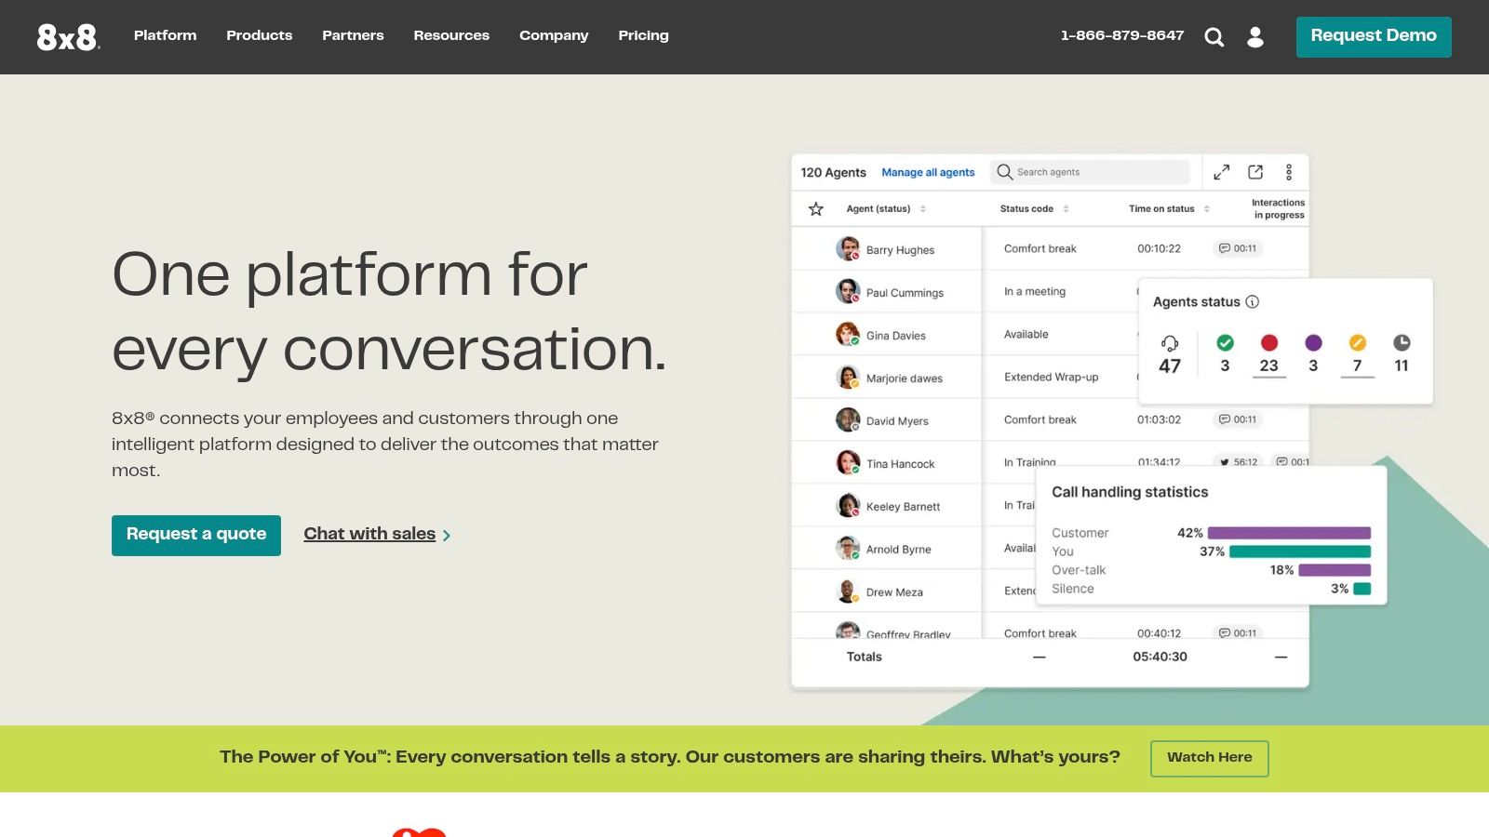1489x837 pixels.
Task: Click the Request a quote button
Action: click(196, 535)
